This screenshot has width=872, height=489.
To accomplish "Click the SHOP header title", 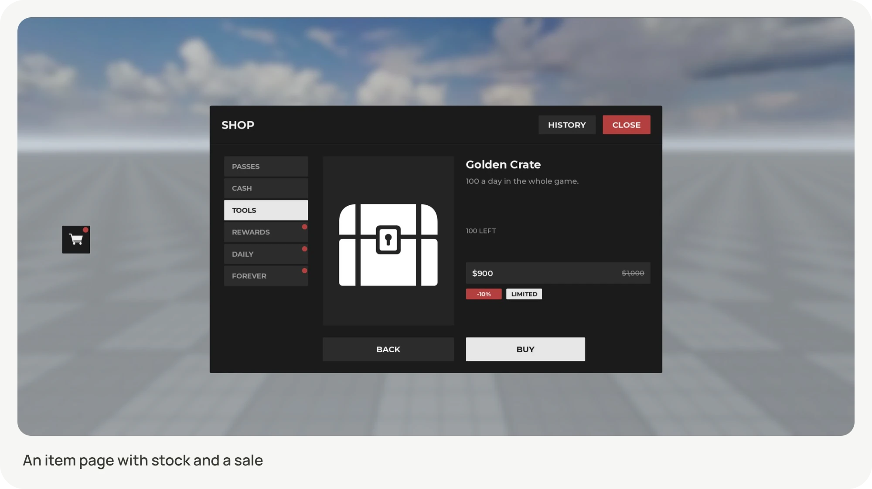I will [238, 125].
